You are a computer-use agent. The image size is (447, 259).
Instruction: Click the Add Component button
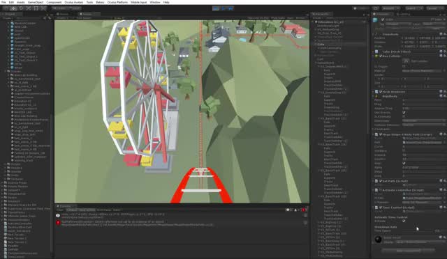tap(408, 251)
